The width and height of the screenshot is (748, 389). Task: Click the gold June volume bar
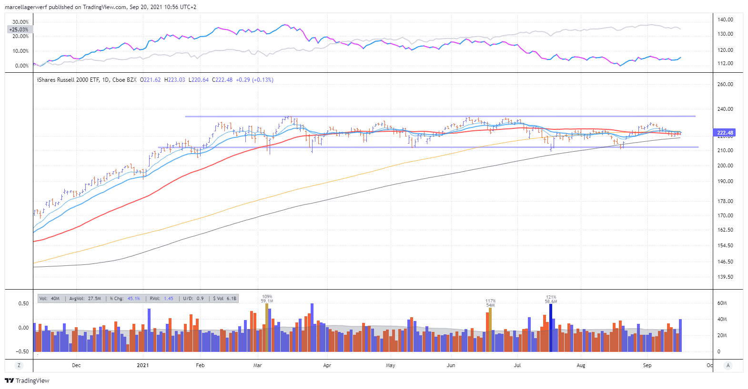tap(490, 330)
